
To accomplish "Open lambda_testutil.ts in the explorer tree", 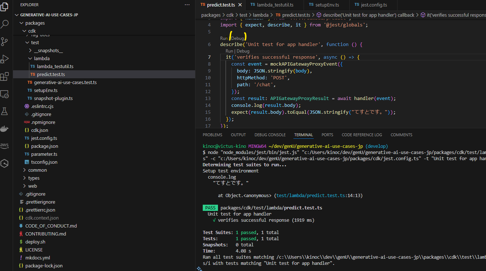I will coord(55,66).
